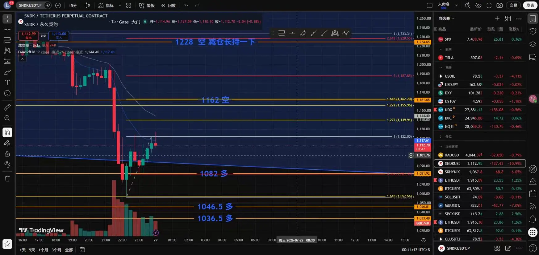Select XAUUSD in the watchlist

coord(480,155)
